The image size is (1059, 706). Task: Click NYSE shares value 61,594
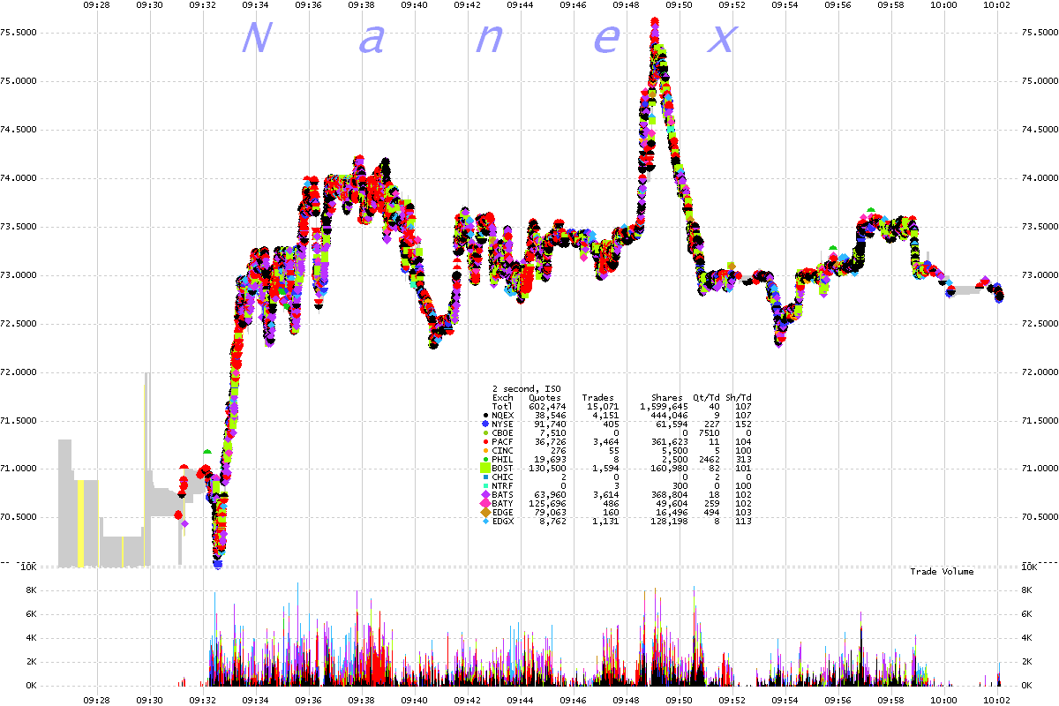(672, 424)
